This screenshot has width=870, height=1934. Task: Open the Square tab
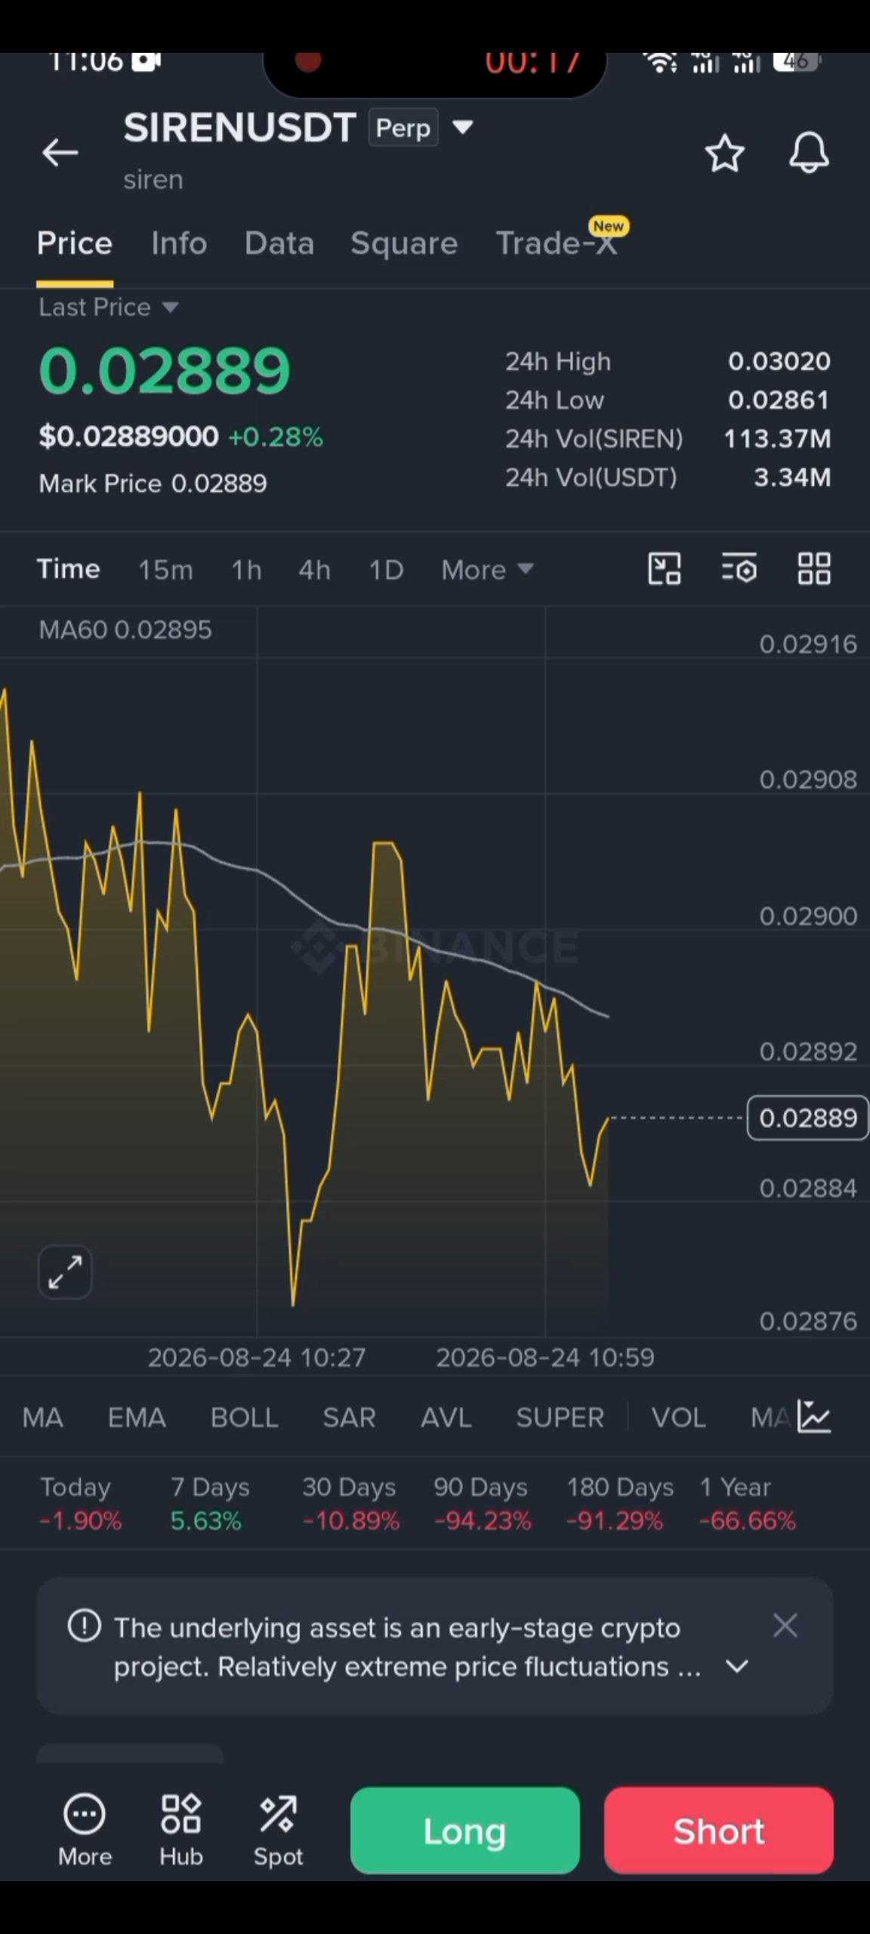pyautogui.click(x=404, y=243)
